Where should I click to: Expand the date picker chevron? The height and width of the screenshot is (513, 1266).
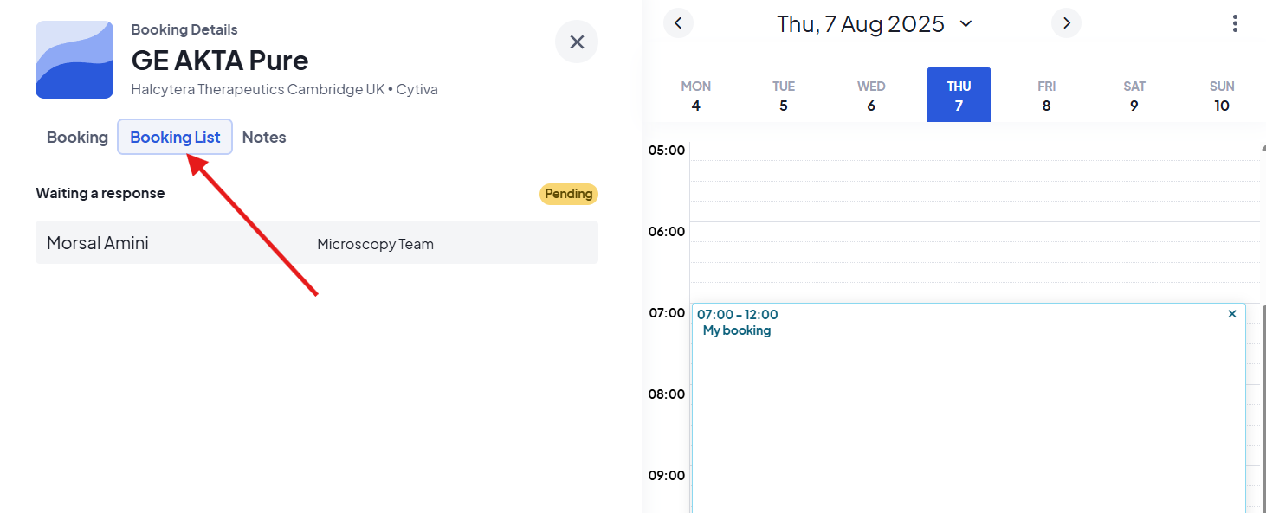[966, 24]
